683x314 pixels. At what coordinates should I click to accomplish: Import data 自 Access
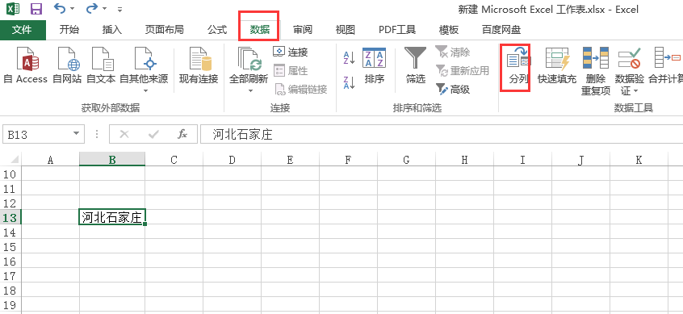pos(25,65)
